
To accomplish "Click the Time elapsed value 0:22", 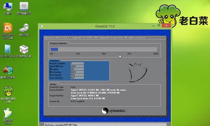I will click(x=77, y=75).
